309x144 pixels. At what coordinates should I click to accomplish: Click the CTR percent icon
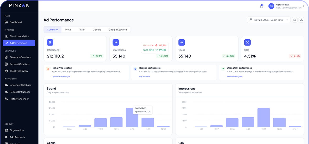(x=247, y=42)
